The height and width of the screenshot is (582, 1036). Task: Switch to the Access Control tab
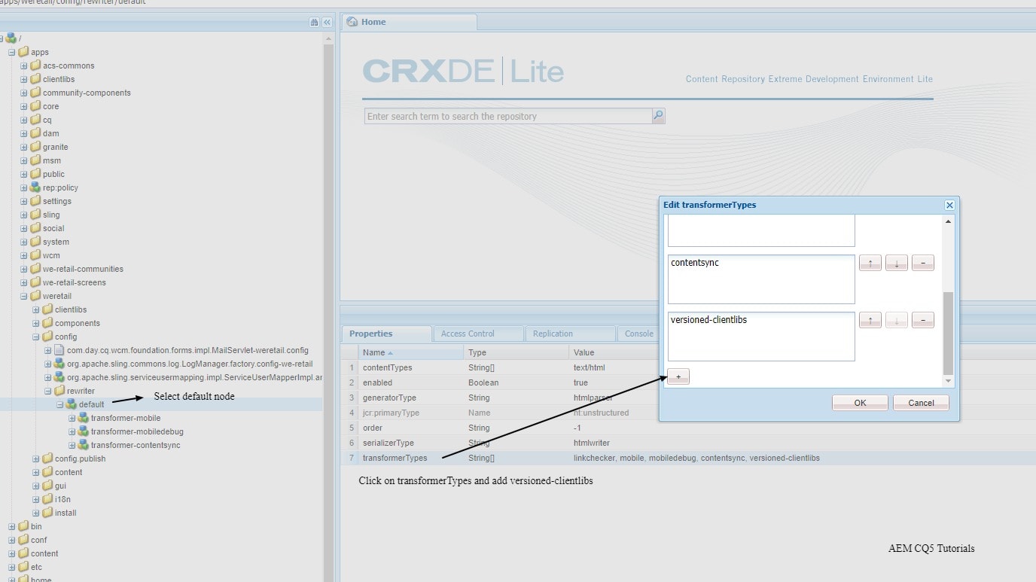(x=477, y=334)
